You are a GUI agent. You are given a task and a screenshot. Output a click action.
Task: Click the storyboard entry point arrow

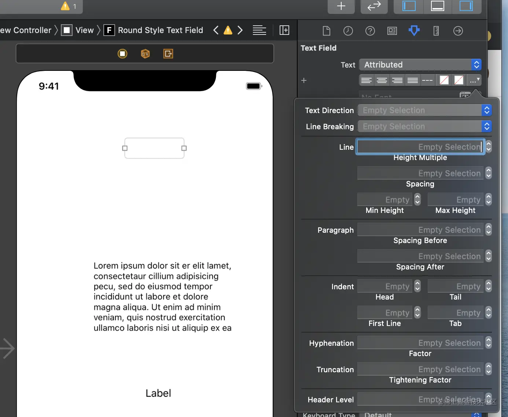(x=7, y=348)
